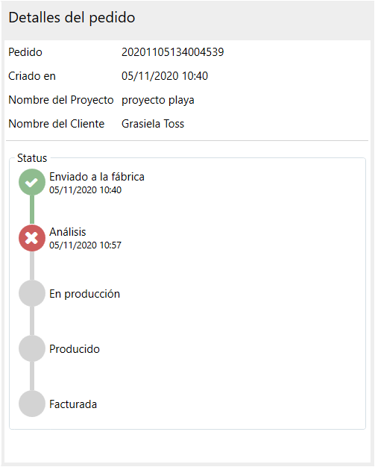The height and width of the screenshot is (467, 375).
Task: Select the Producido step text
Action: [x=75, y=349]
